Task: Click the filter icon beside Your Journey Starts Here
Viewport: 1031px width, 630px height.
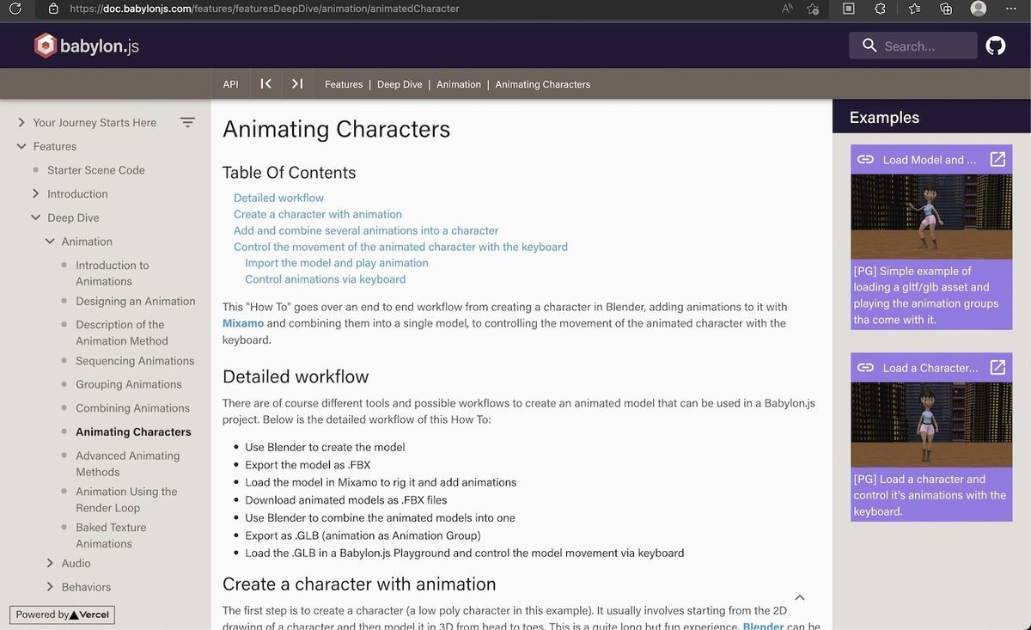Action: coord(188,122)
